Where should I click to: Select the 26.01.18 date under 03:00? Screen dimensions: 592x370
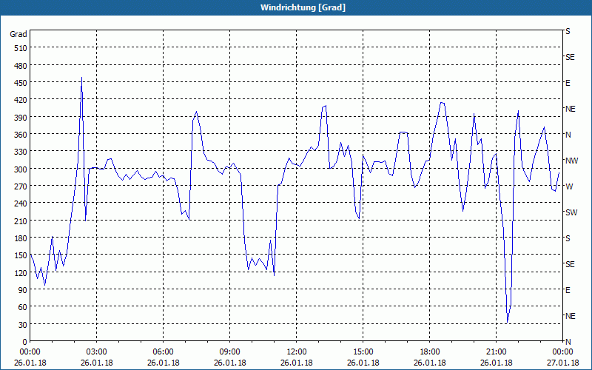(x=97, y=363)
